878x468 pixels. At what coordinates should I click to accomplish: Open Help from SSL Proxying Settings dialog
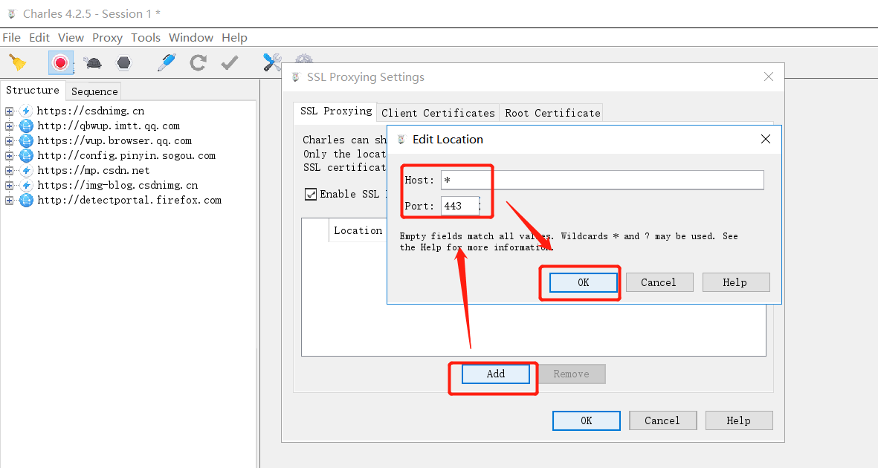[x=738, y=420]
